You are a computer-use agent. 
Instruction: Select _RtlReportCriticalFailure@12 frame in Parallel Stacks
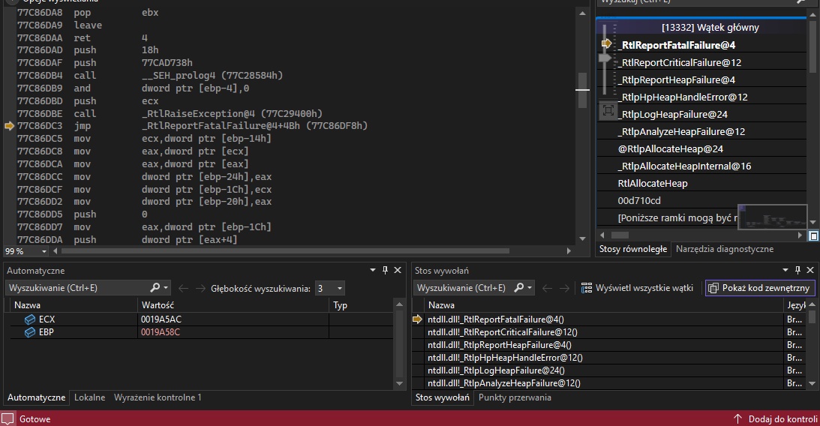click(x=679, y=62)
